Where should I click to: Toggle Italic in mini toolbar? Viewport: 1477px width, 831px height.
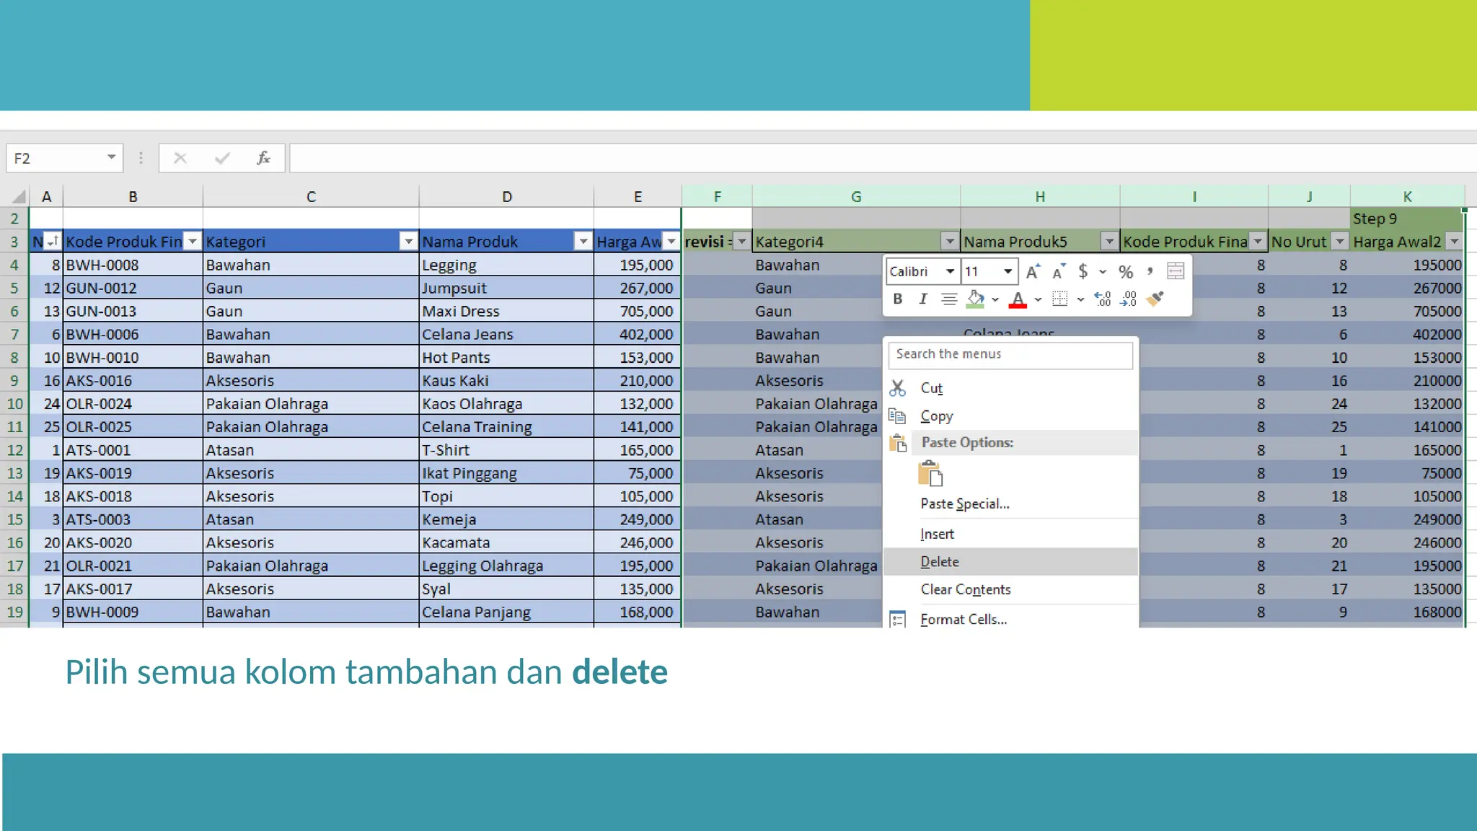[922, 299]
